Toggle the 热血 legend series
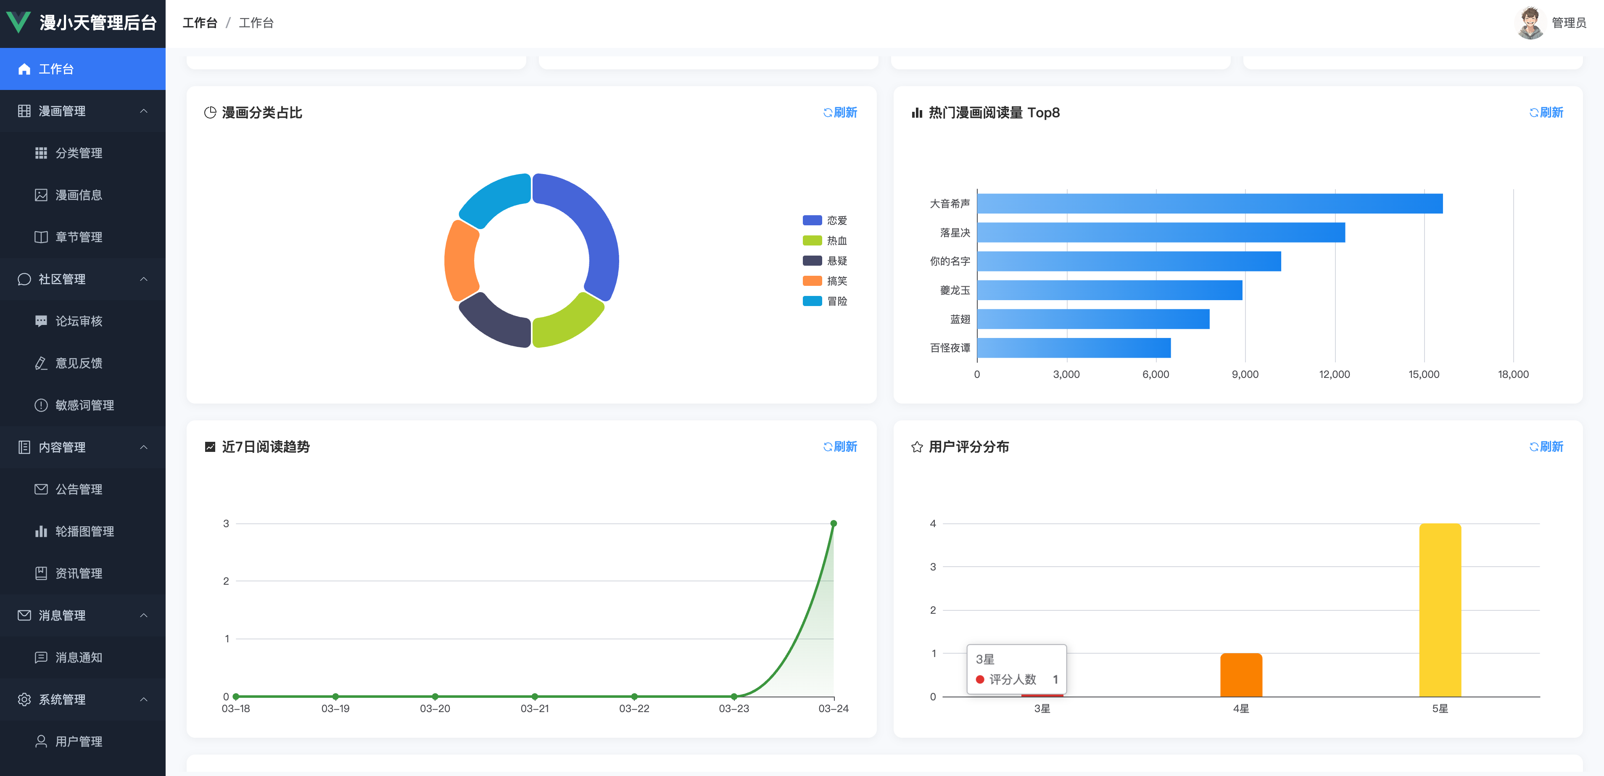 click(x=824, y=240)
